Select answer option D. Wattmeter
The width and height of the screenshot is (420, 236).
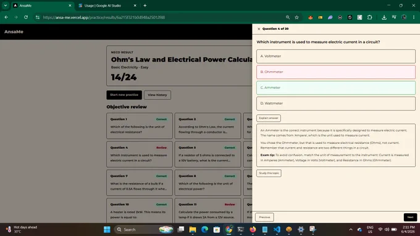pyautogui.click(x=336, y=103)
